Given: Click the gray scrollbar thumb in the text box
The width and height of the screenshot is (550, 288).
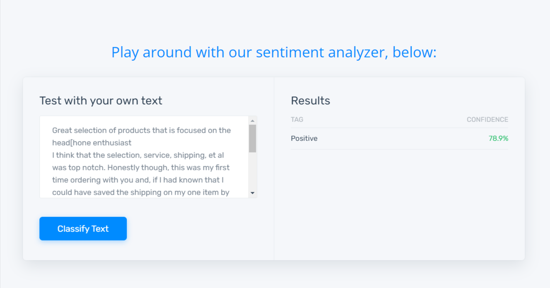Looking at the screenshot, I should click(253, 138).
